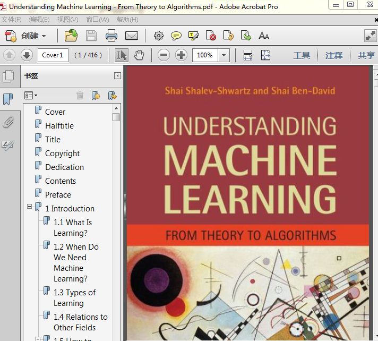Screen dimensions: 378x341
Task: Click the edit text Aa icon
Action: 264,36
